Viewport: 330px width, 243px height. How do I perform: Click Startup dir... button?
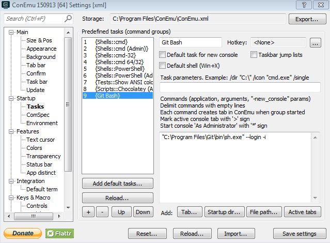(224, 212)
